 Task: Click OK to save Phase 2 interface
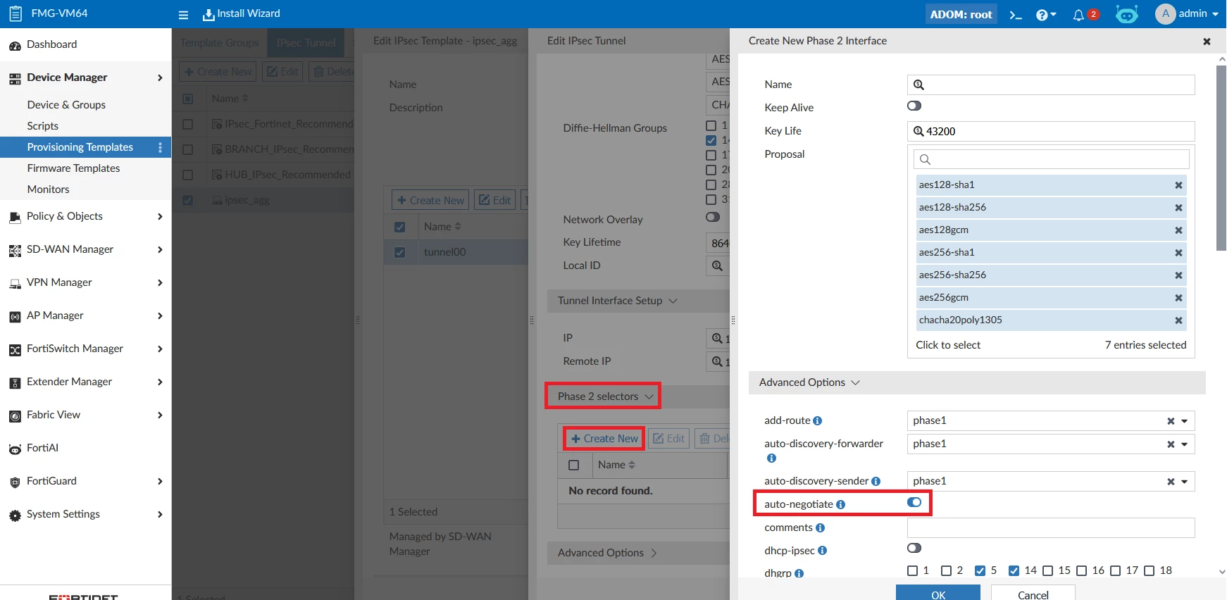(x=938, y=594)
